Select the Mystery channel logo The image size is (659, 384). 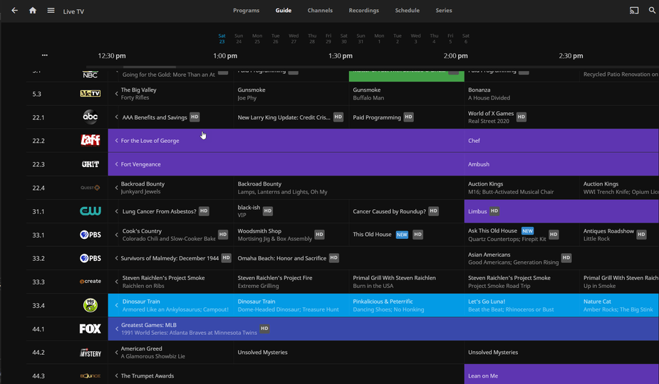coord(90,353)
